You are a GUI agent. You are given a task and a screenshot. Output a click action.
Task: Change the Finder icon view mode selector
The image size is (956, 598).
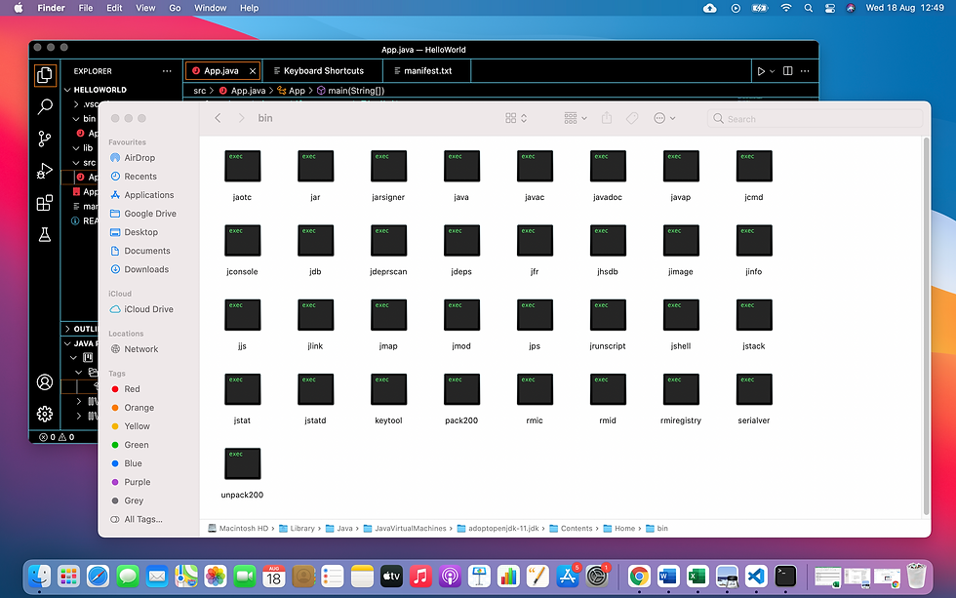[x=516, y=118]
